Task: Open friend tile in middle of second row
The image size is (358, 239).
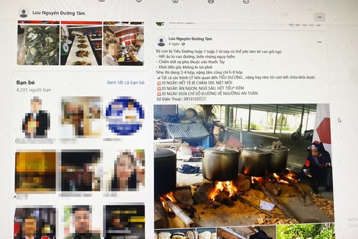Action: tap(80, 171)
